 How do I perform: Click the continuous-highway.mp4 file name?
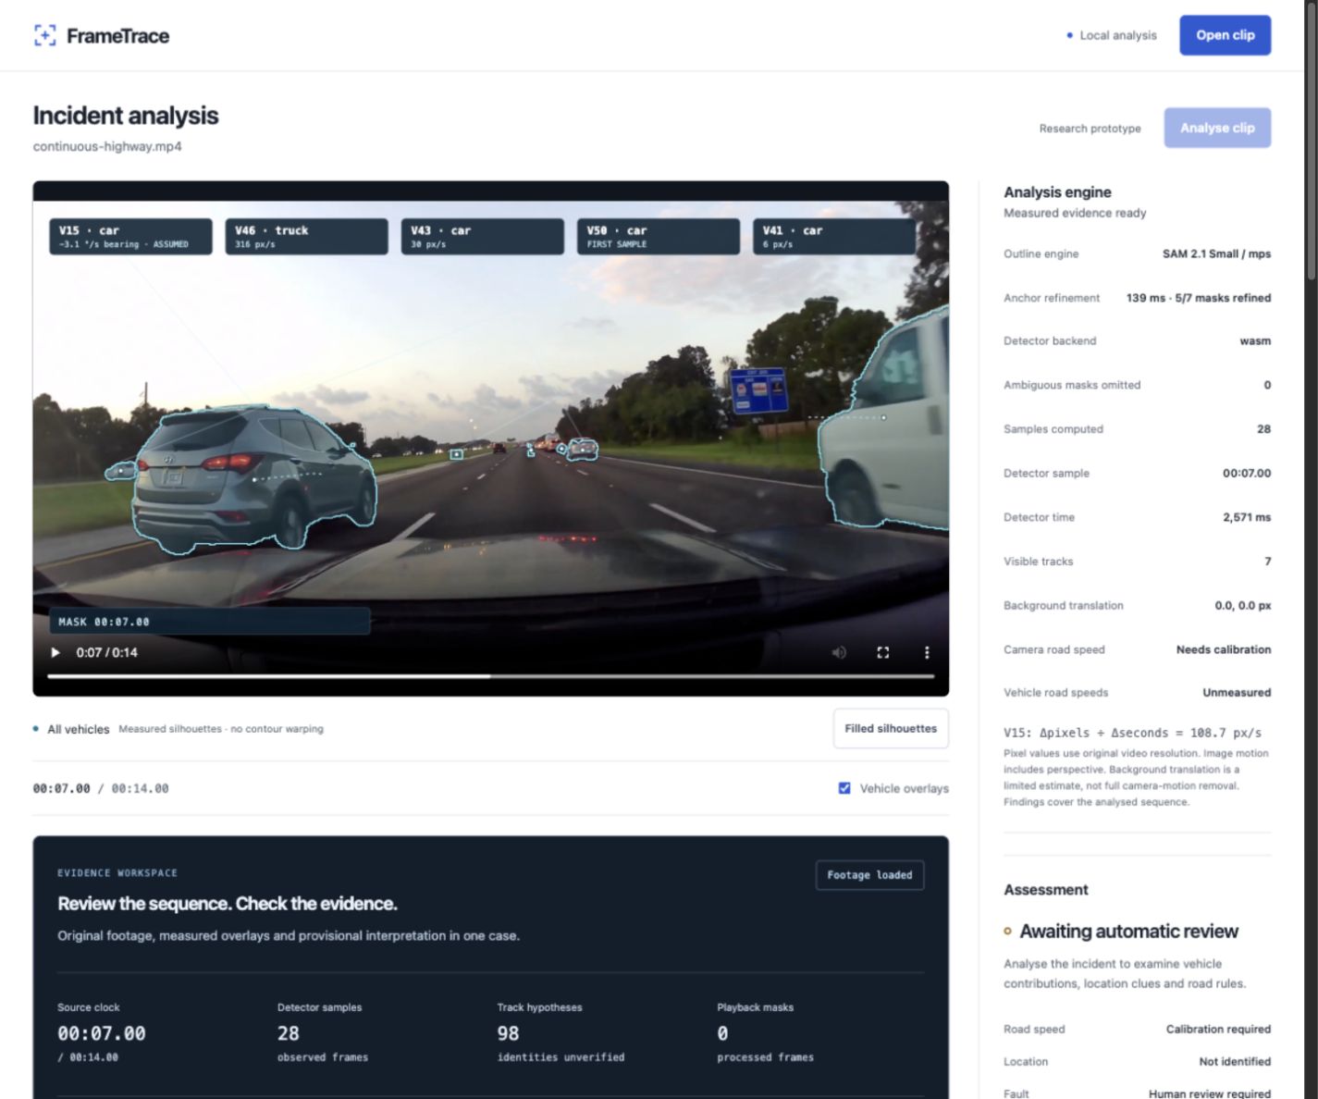(x=107, y=146)
